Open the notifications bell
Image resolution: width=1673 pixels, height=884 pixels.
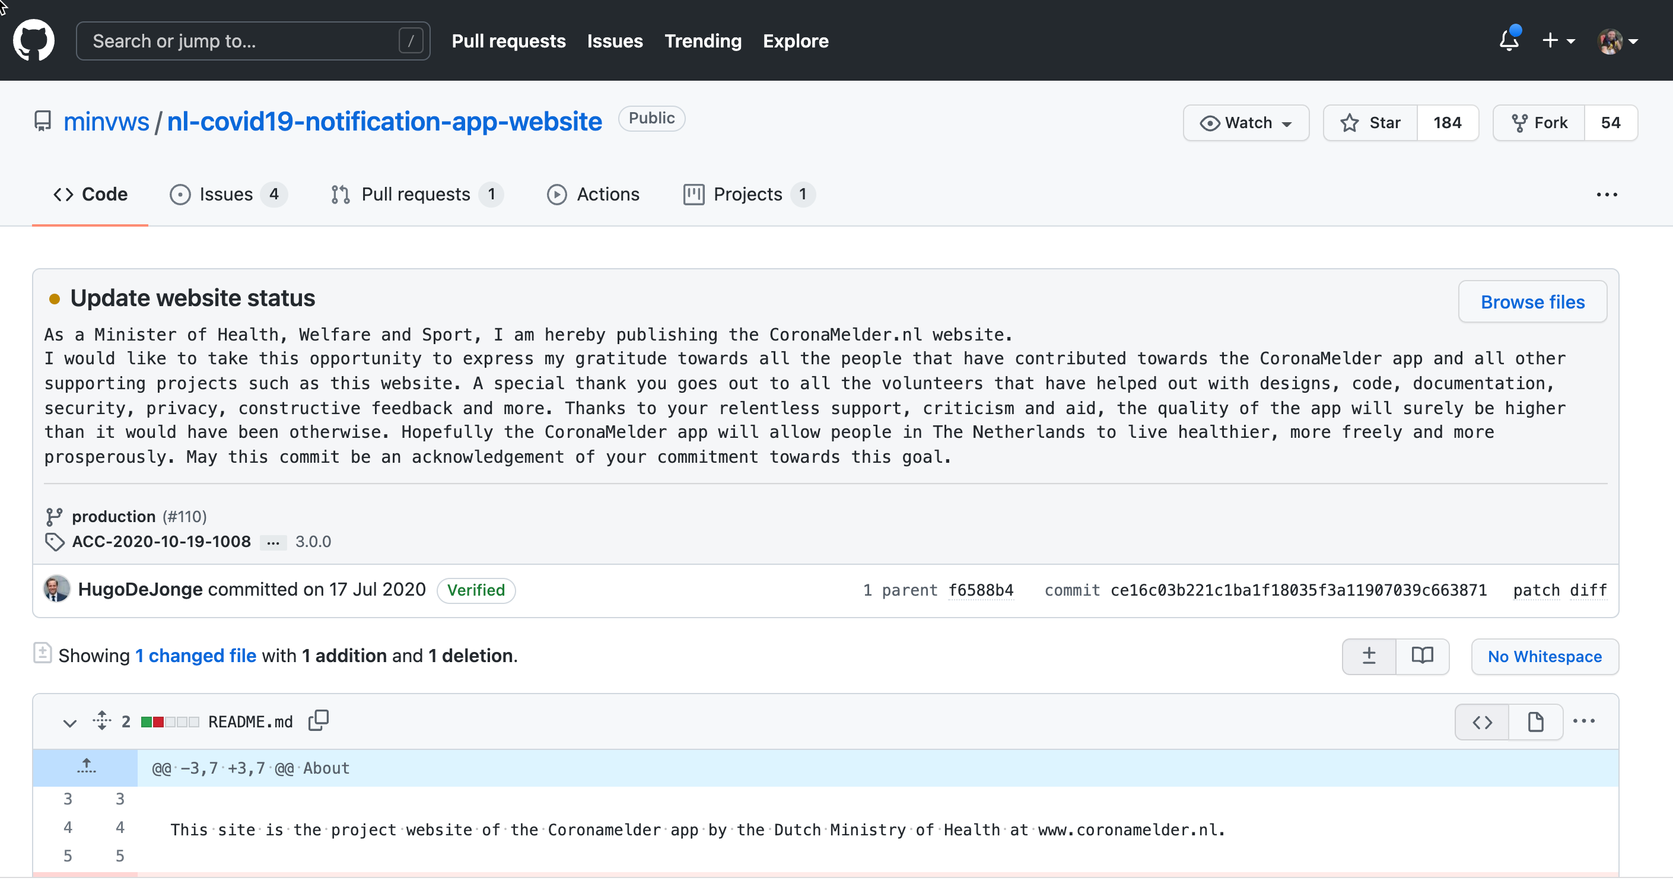pyautogui.click(x=1509, y=41)
